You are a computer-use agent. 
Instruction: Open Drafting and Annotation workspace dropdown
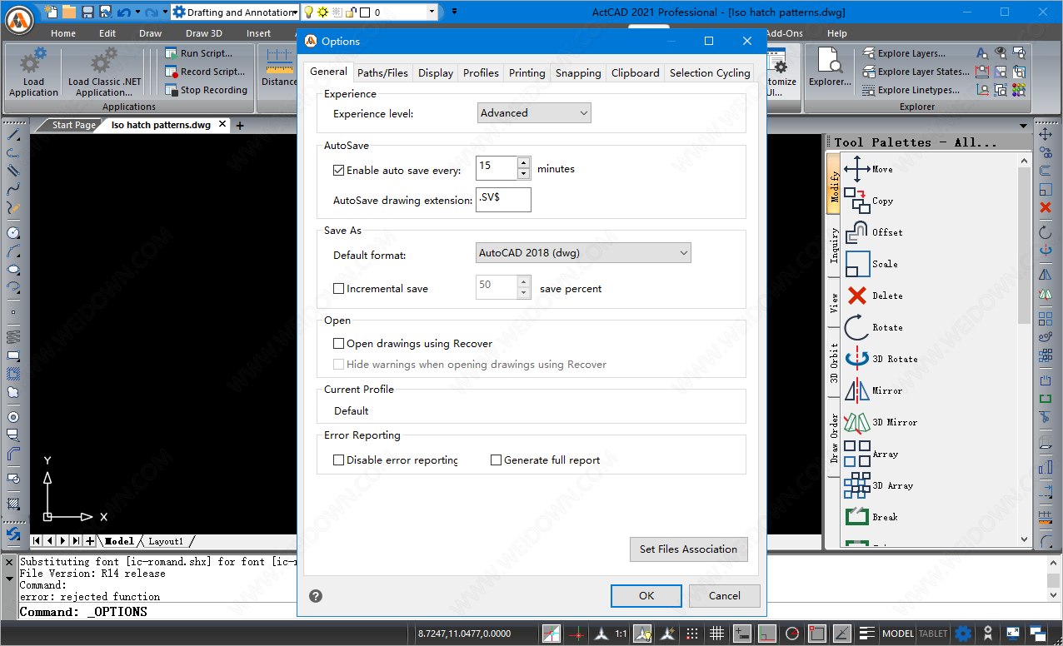click(x=235, y=12)
